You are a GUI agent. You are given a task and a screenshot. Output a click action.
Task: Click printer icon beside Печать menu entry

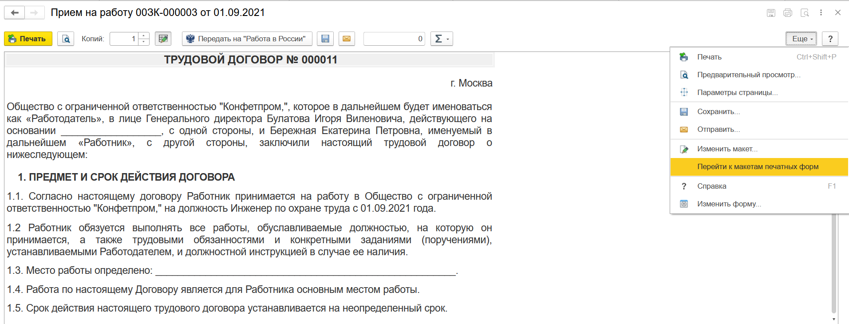[684, 57]
